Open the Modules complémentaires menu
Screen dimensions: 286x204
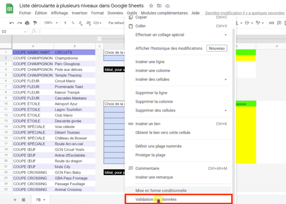point(164,13)
